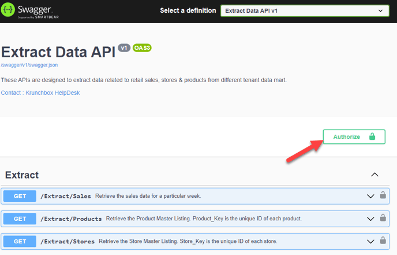Click the /Extract/Stores path text
Viewport: 397px width, 255px height.
point(68,241)
